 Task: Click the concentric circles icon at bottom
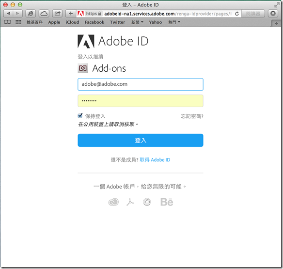[x=147, y=202]
